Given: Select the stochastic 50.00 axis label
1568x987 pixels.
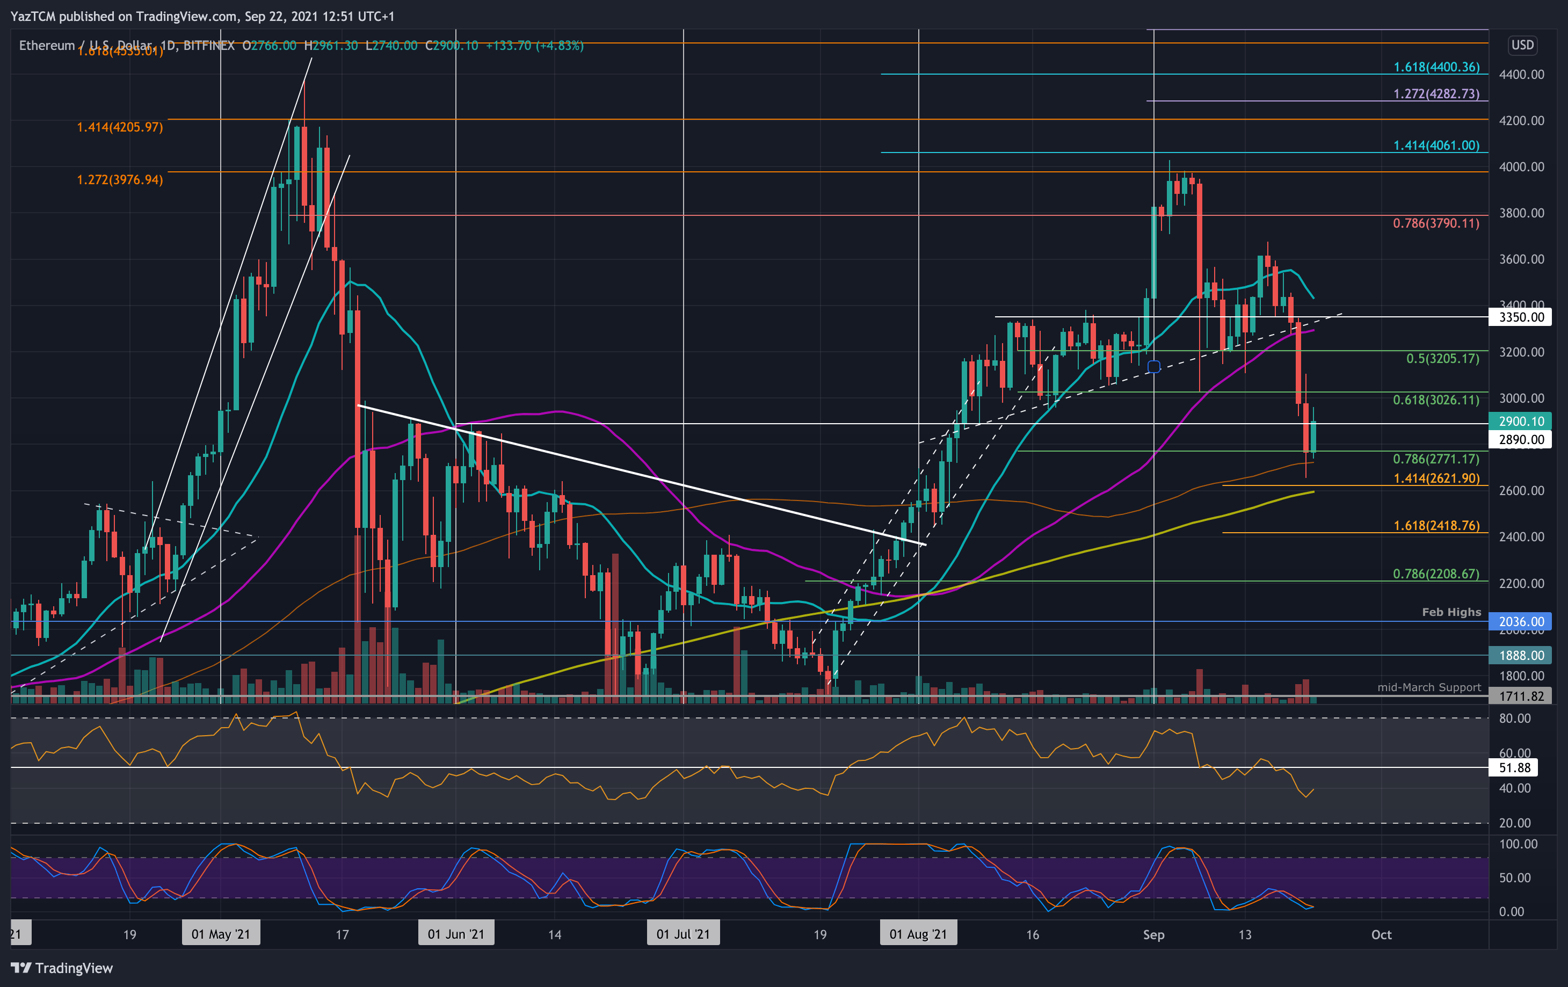Looking at the screenshot, I should point(1515,877).
